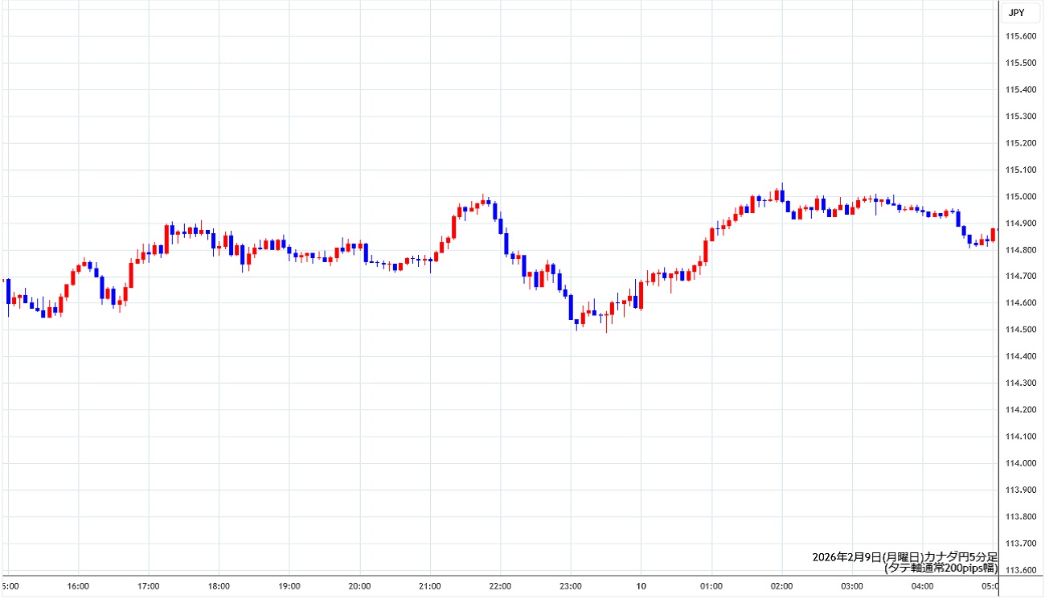This screenshot has width=1045, height=599.
Task: Click the highest candle near 02:00
Action: 781,195
